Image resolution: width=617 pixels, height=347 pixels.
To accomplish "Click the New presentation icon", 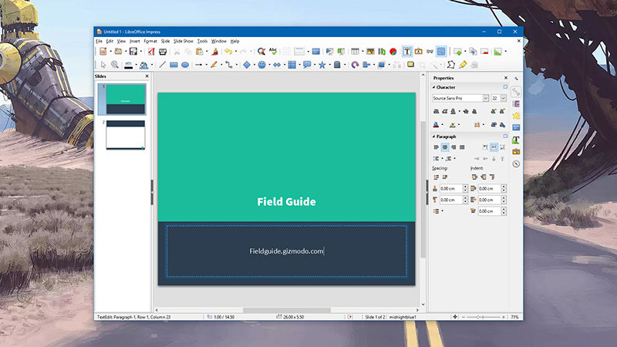I will (103, 52).
